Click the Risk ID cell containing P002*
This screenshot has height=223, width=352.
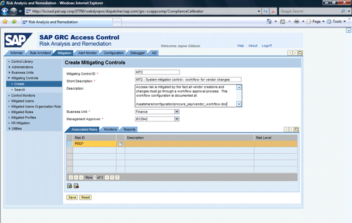coord(94,144)
